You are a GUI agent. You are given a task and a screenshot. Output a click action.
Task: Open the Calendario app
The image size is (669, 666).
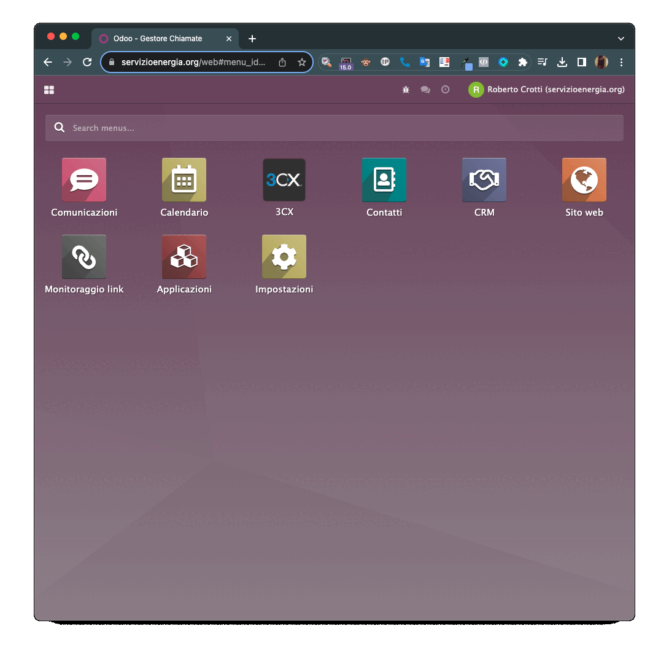point(184,180)
